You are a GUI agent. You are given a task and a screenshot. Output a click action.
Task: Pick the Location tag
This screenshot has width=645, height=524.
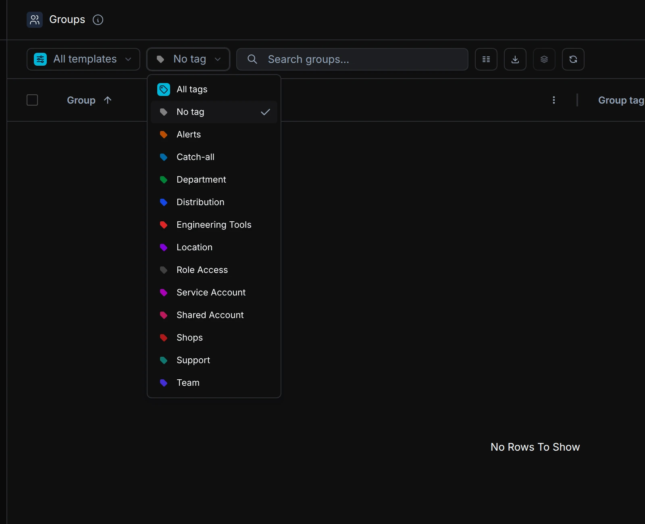[214, 247]
